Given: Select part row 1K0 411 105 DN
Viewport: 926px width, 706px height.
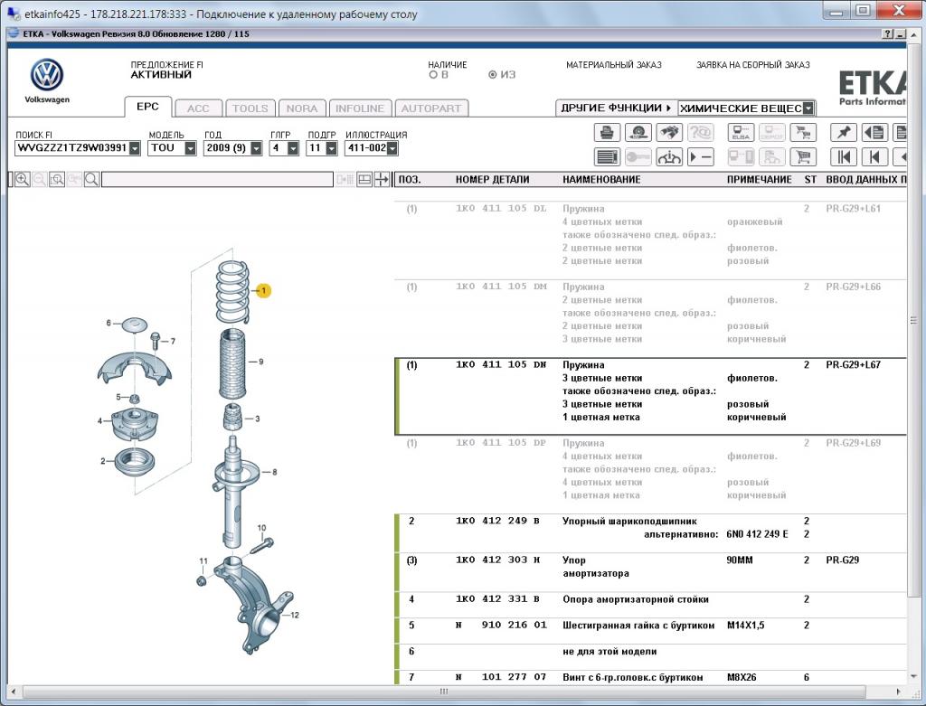Looking at the screenshot, I should point(650,396).
